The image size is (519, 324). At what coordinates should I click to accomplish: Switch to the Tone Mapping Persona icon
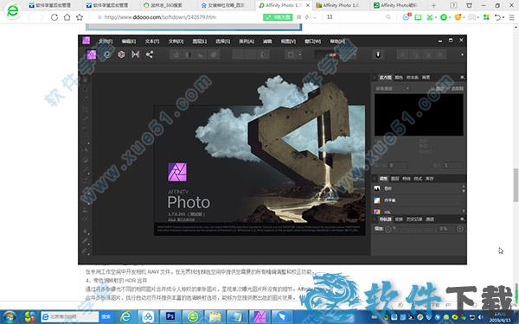pos(136,54)
